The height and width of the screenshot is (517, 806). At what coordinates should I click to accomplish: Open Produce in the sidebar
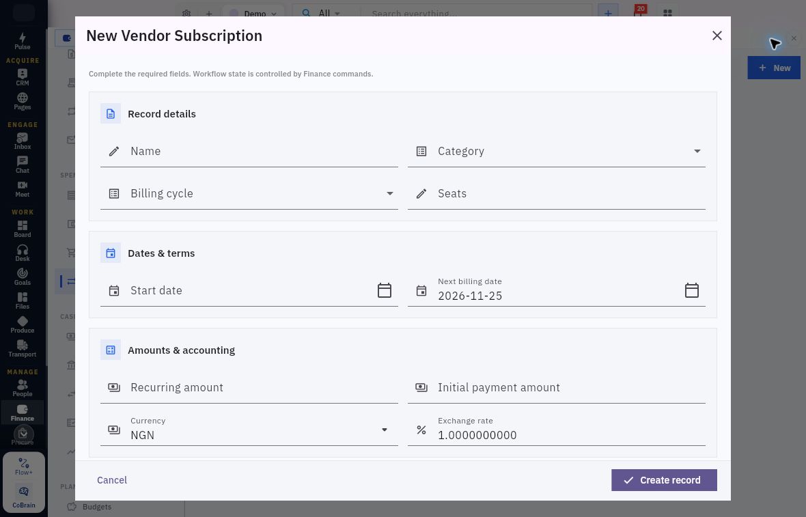[x=22, y=324]
